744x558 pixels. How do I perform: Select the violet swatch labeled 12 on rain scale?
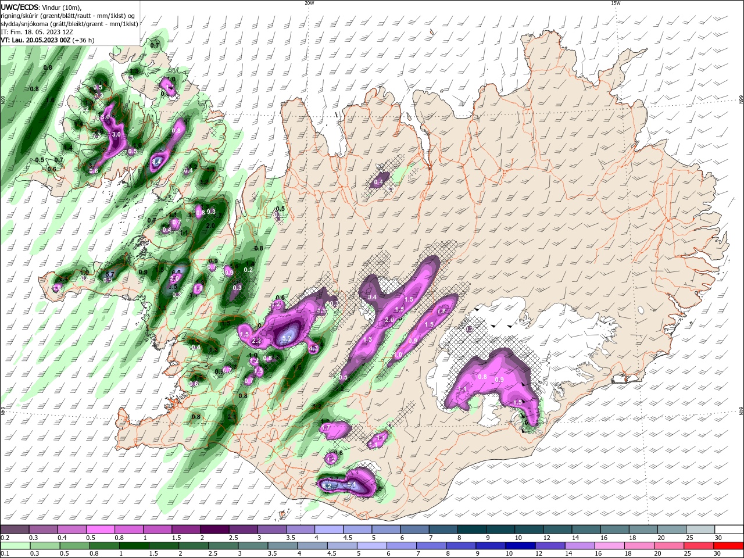pos(549,546)
